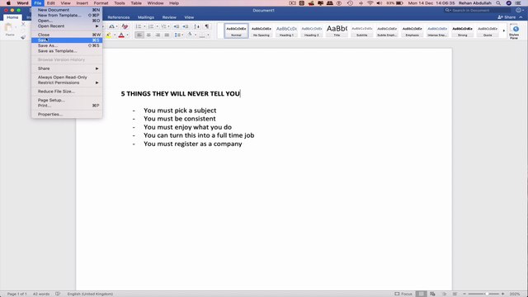Image resolution: width=528 pixels, height=297 pixels.
Task: Click the bulleted list icon
Action: (139, 26)
